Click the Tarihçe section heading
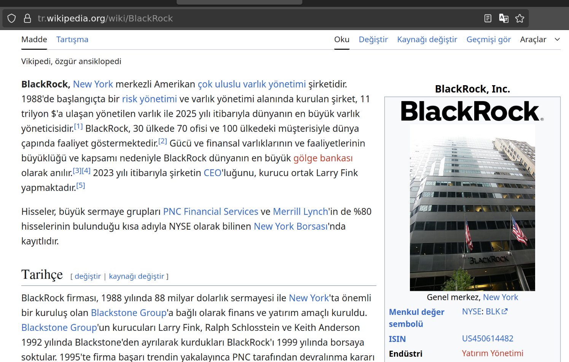Viewport: 569px width, 362px height. click(x=42, y=275)
